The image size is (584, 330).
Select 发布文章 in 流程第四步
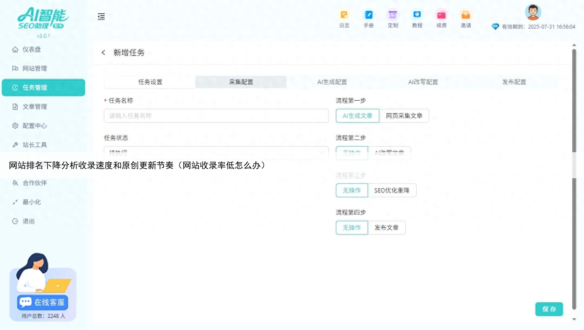(x=387, y=227)
